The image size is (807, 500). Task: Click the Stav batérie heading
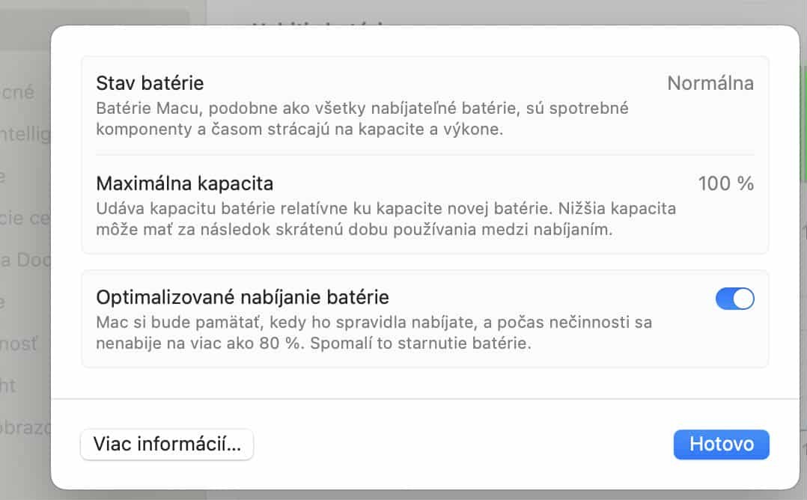[150, 82]
